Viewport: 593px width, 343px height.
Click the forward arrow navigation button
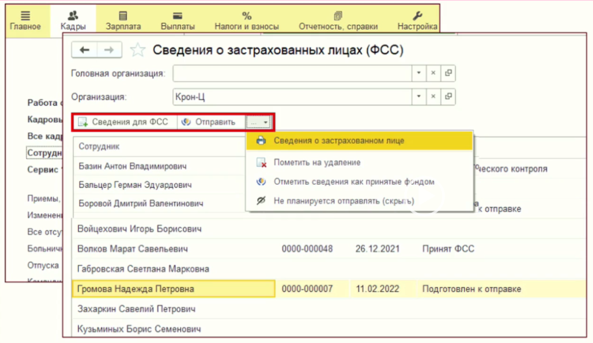[x=108, y=50]
